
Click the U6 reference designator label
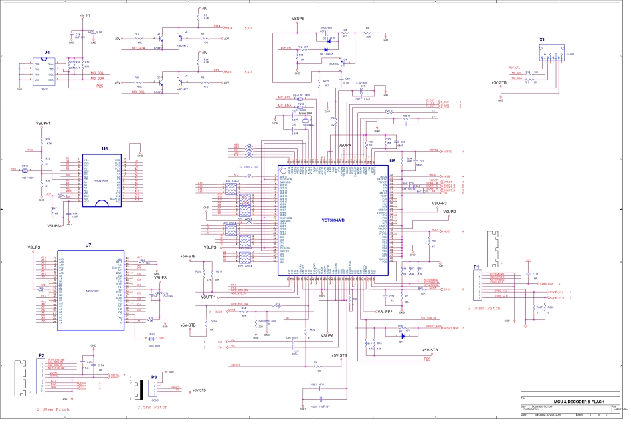point(393,160)
